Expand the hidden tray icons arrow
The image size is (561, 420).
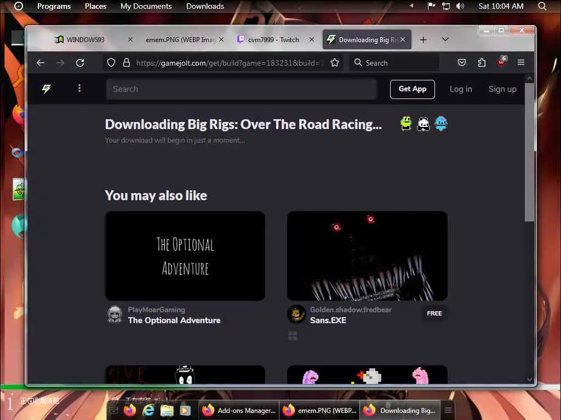tap(411, 5)
